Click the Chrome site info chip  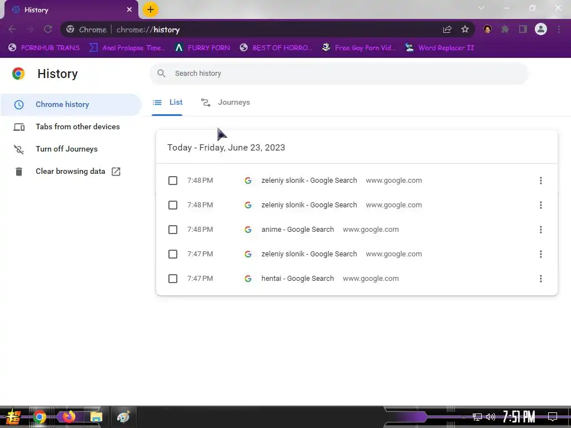pos(86,30)
